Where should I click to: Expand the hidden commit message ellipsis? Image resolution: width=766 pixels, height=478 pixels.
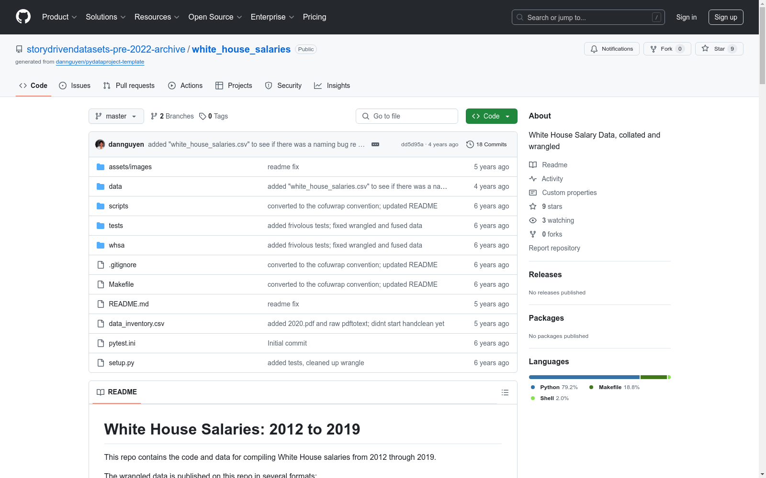tap(375, 144)
